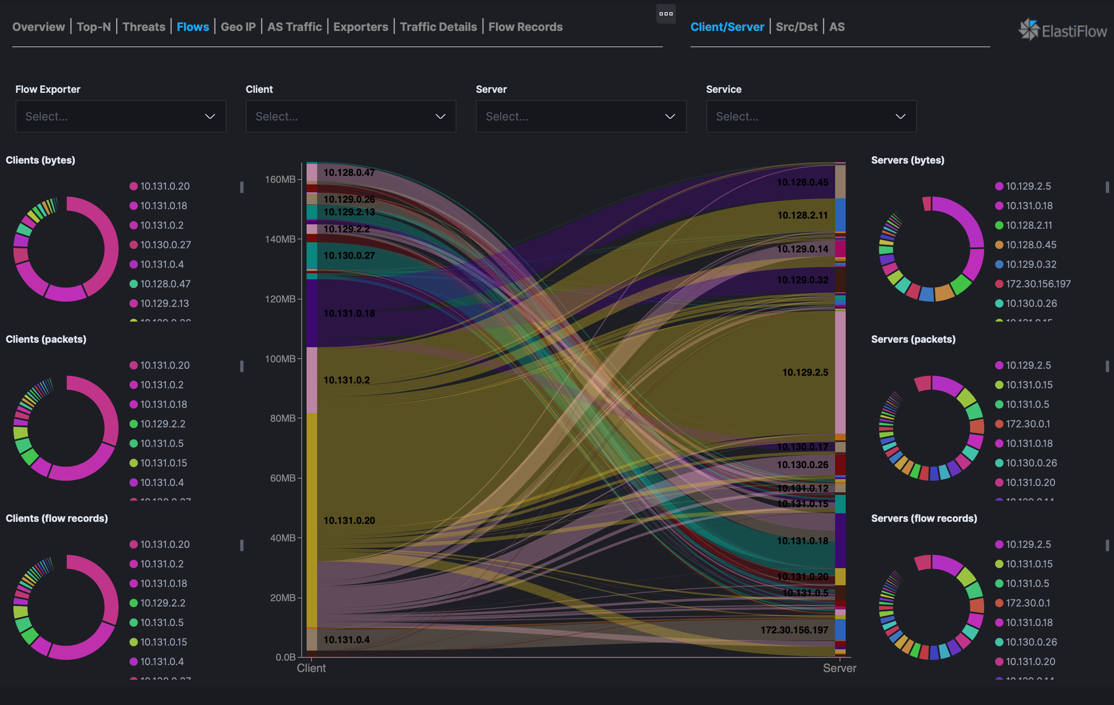Expand the Client select dropdown
Viewport: 1114px width, 705px height.
point(351,116)
